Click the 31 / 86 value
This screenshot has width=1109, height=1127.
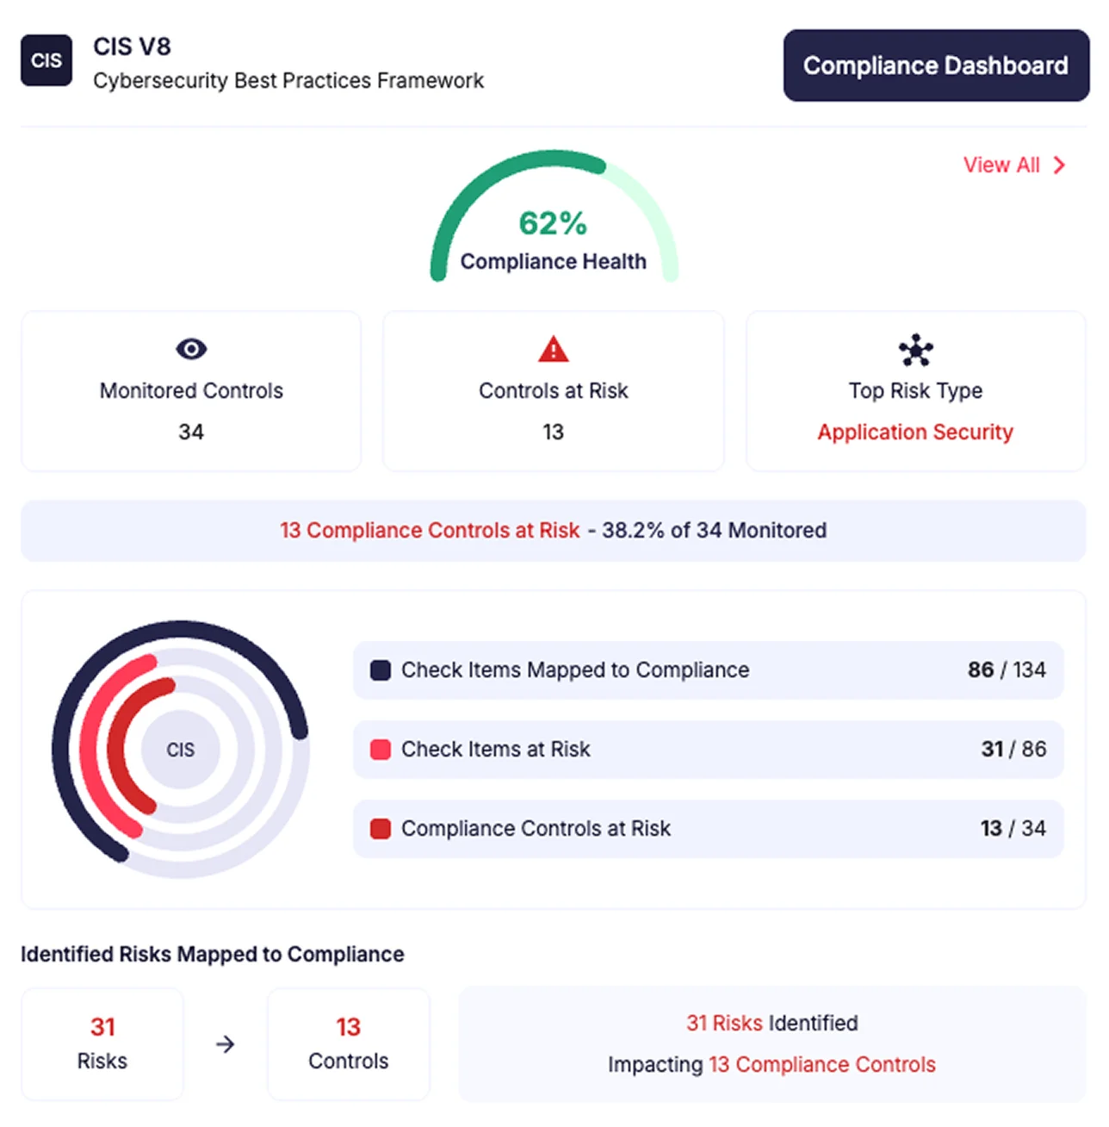pos(1013,750)
